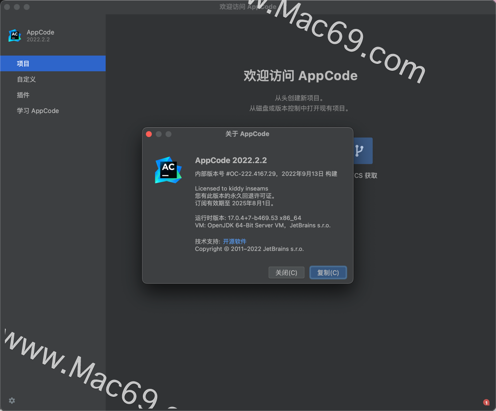Click the AppCode logo in the sidebar header
This screenshot has height=411, width=496.
15,35
